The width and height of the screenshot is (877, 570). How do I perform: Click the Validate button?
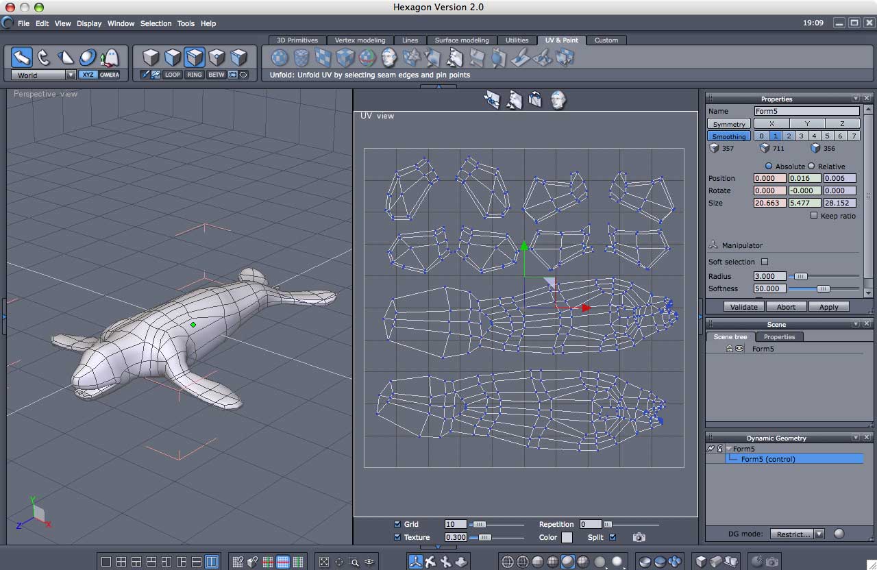click(744, 306)
